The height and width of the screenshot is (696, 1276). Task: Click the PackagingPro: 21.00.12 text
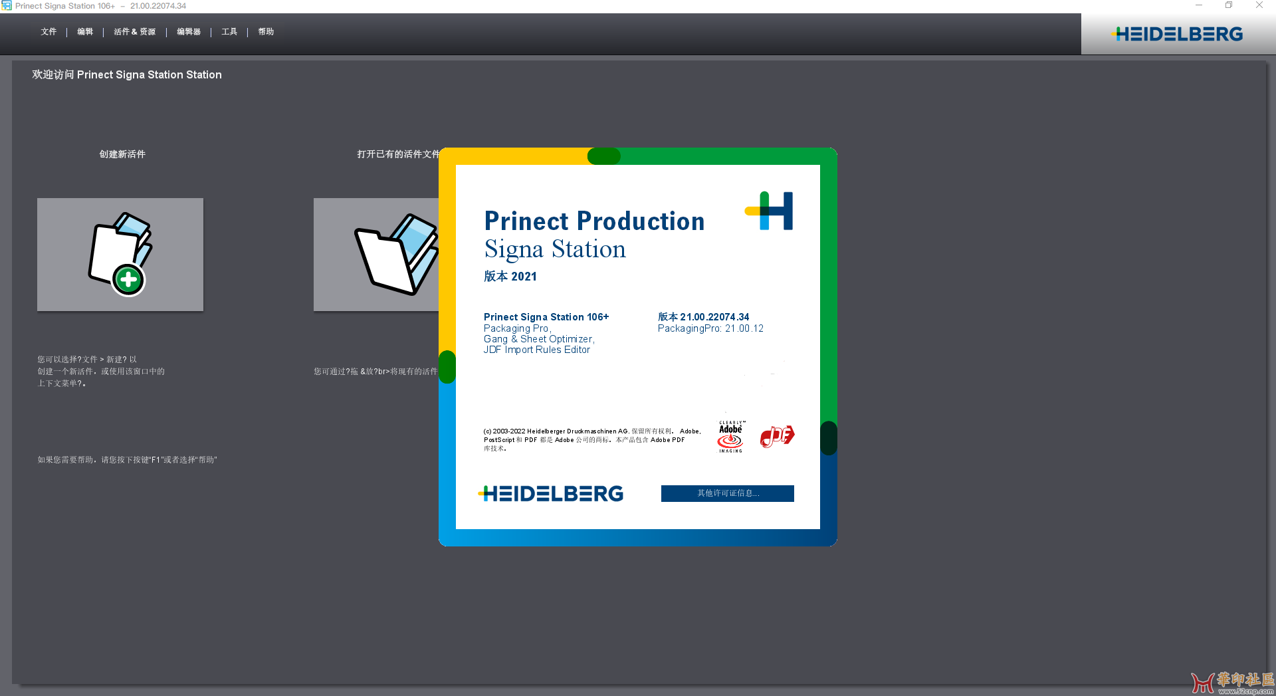click(x=710, y=328)
